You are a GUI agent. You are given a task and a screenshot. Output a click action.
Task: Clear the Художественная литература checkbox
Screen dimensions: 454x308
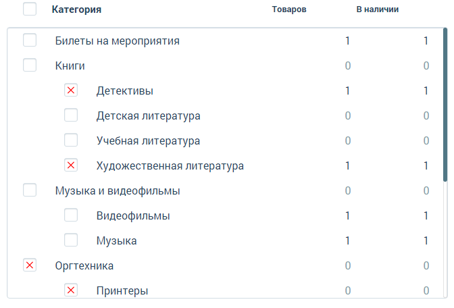(x=71, y=165)
